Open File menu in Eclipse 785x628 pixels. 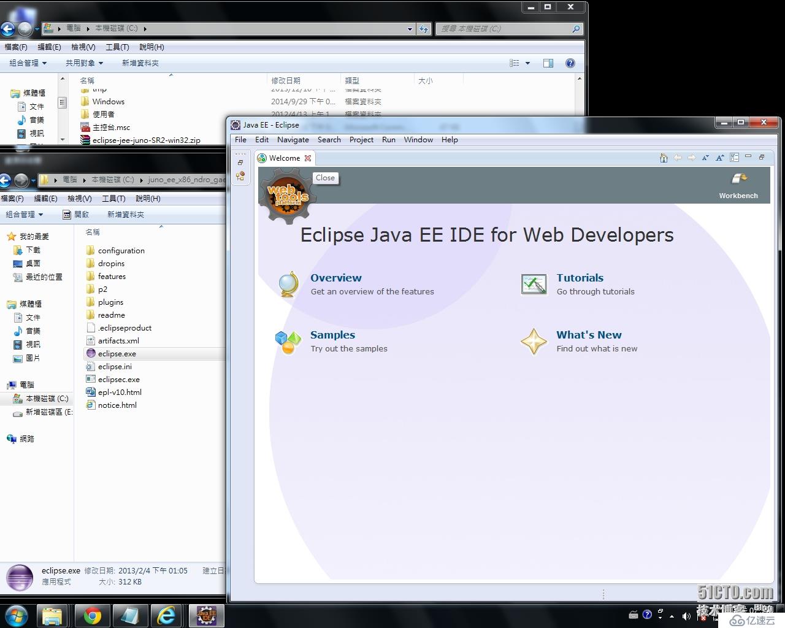240,140
